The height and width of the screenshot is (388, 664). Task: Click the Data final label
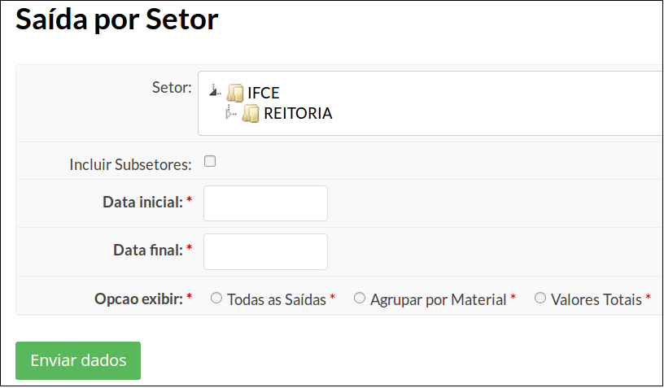click(x=148, y=250)
